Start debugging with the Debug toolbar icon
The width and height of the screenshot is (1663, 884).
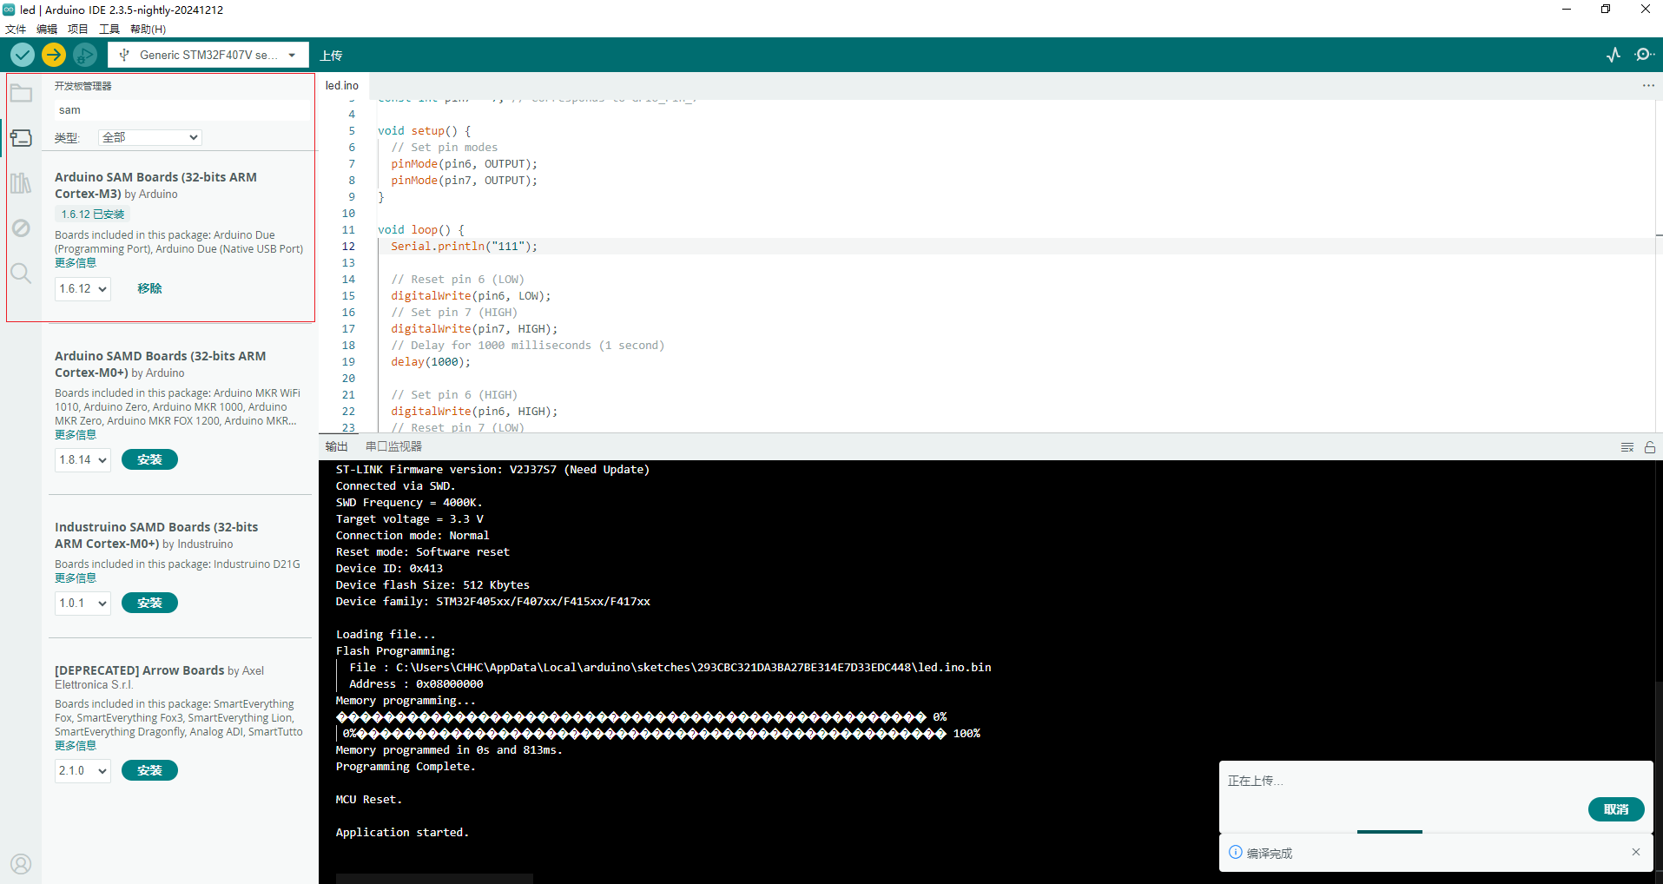click(84, 54)
